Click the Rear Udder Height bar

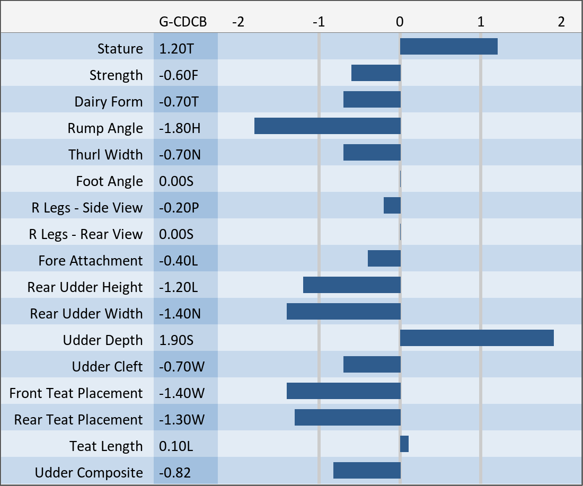point(351,285)
